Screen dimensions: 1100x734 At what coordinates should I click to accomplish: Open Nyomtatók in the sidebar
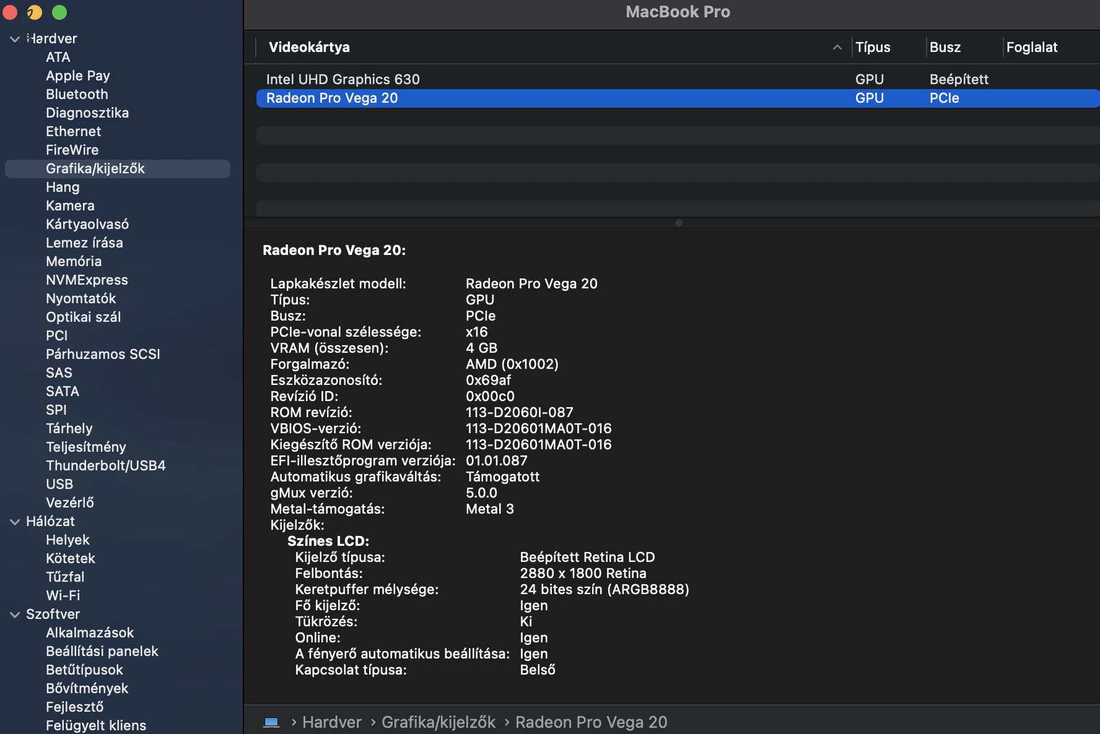click(x=81, y=298)
